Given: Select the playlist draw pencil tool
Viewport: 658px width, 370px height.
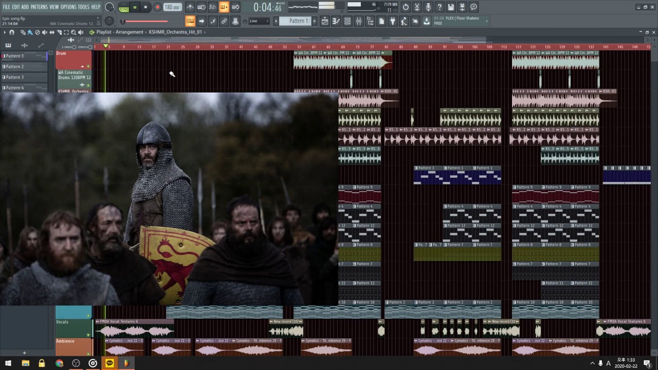Looking at the screenshot, I should 23,32.
